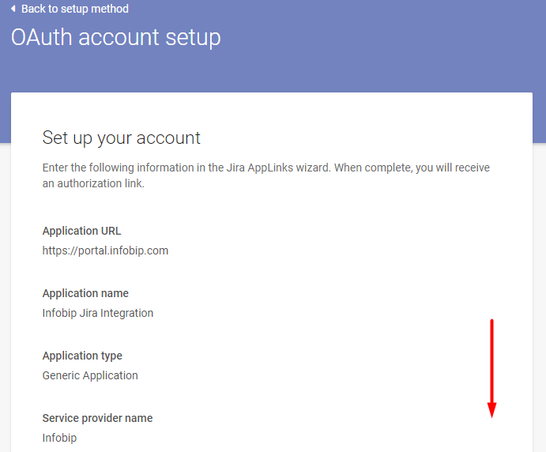This screenshot has height=452, width=546.
Task: Select the 'Infobip' service provider value
Action: [x=59, y=438]
